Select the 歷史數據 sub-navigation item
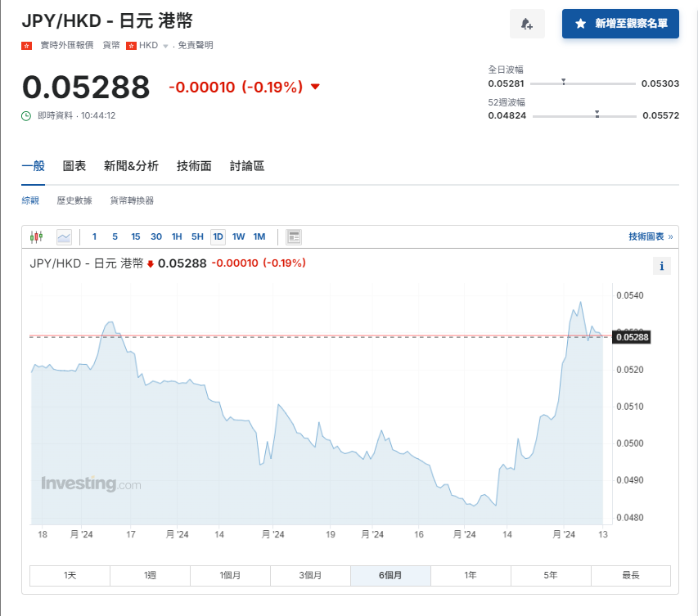Screen dimensions: 698x616 pos(74,200)
